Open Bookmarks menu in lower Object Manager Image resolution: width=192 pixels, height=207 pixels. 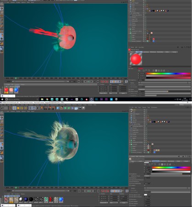pos(154,108)
